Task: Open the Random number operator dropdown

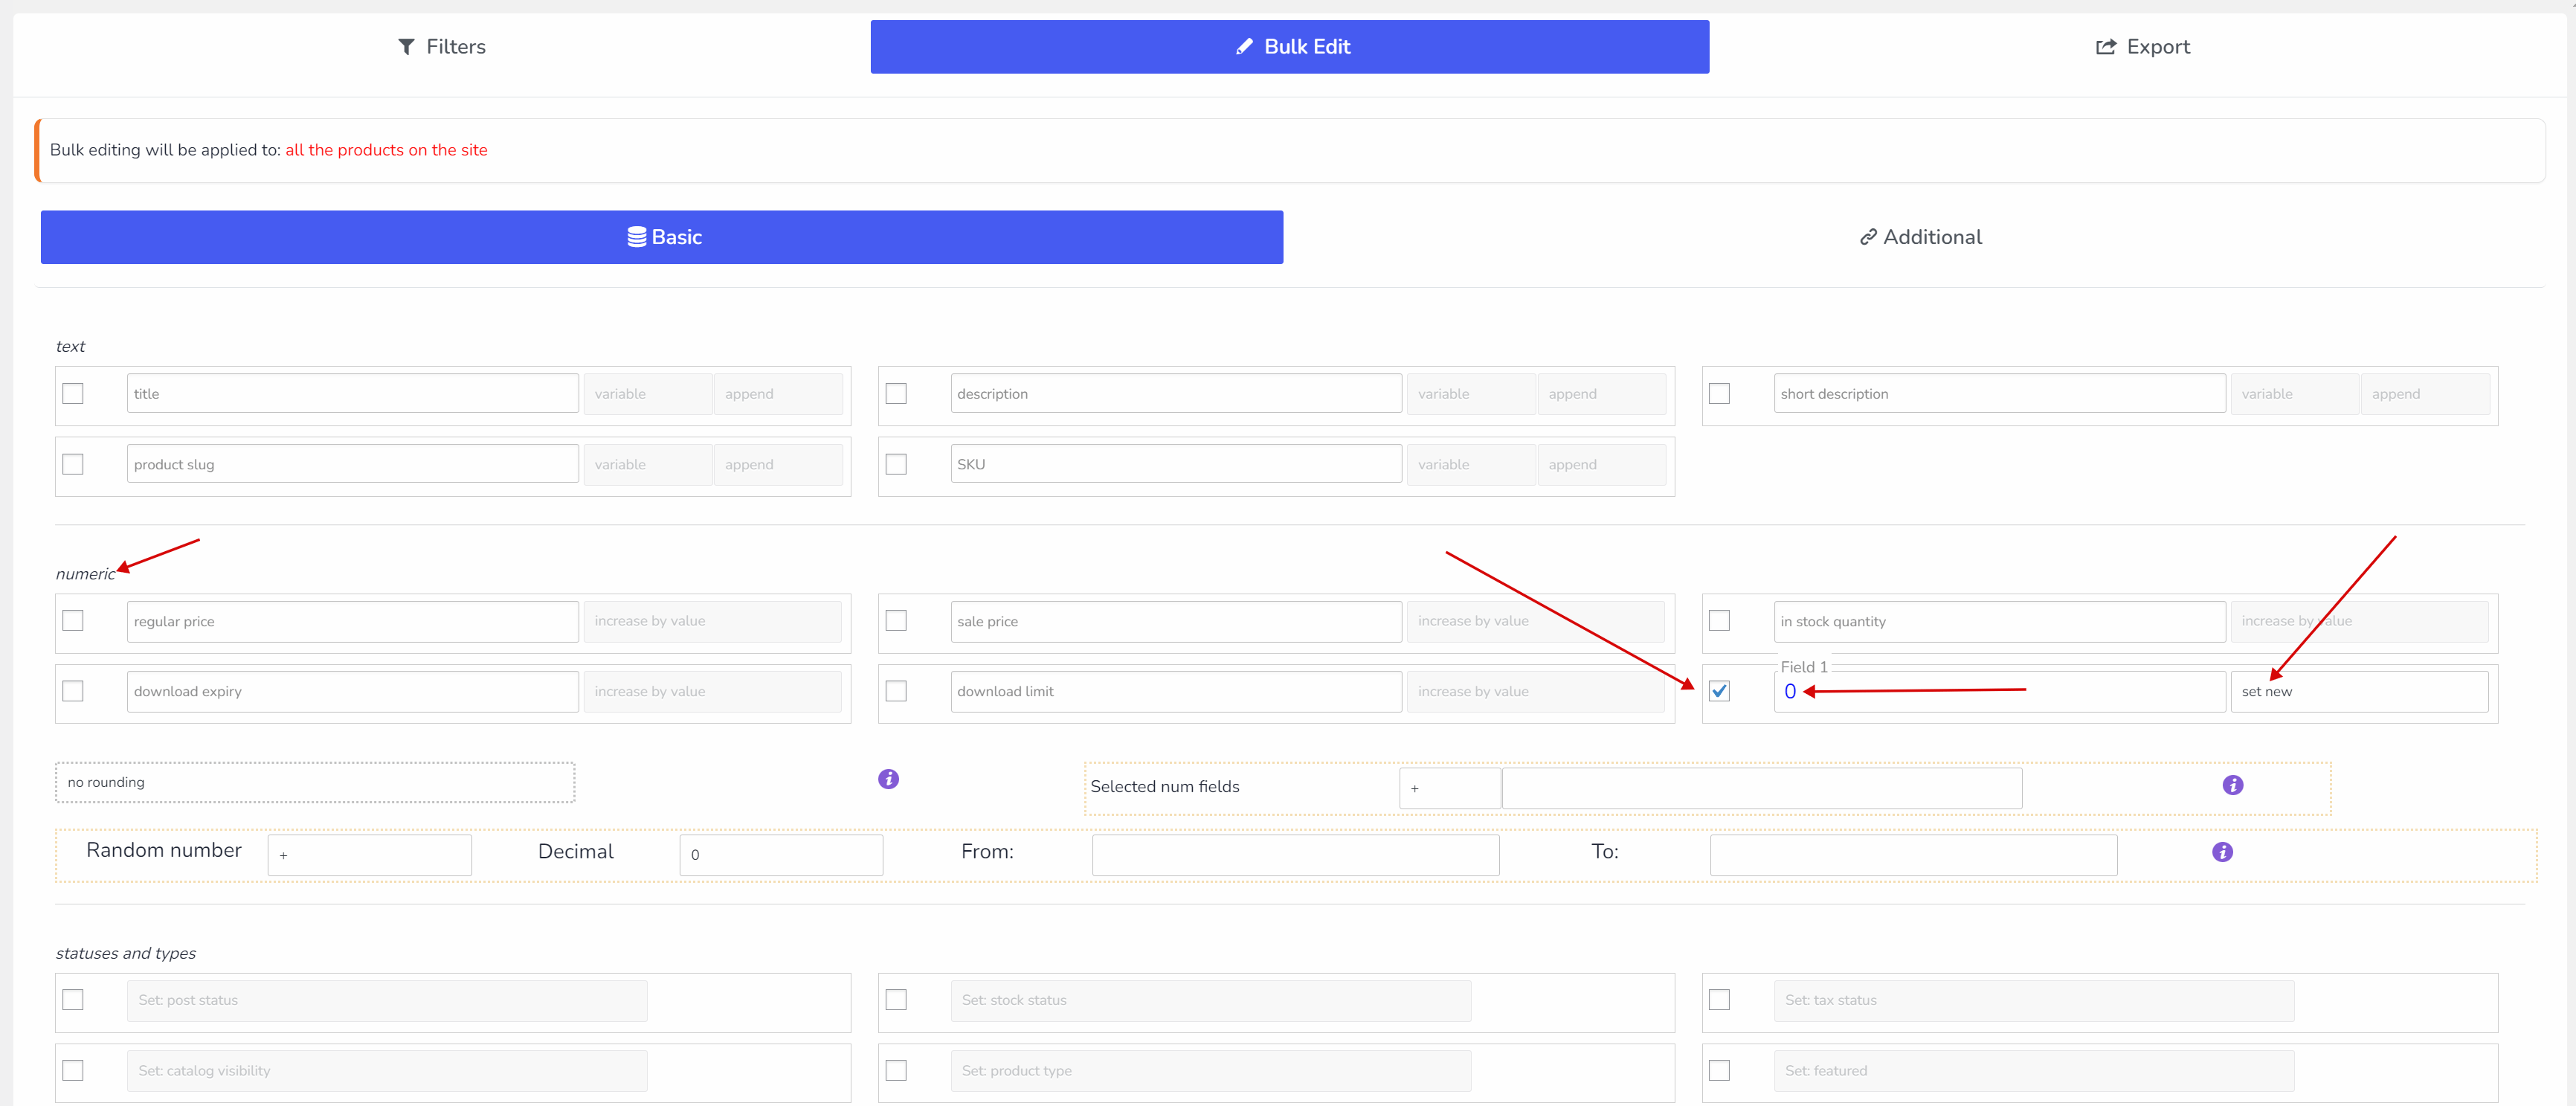Action: coord(369,855)
